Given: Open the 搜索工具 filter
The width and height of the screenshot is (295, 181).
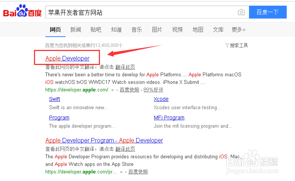Looking at the screenshot, I should point(237,45).
